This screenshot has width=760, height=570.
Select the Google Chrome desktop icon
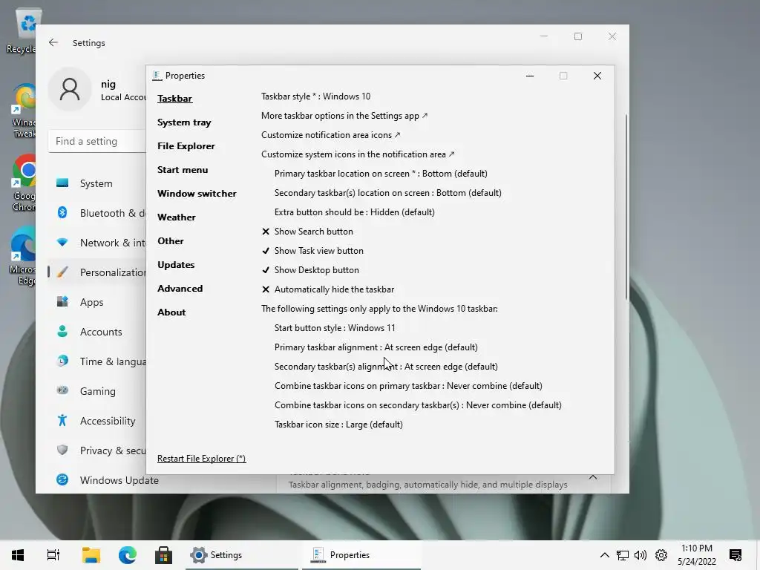click(x=23, y=183)
